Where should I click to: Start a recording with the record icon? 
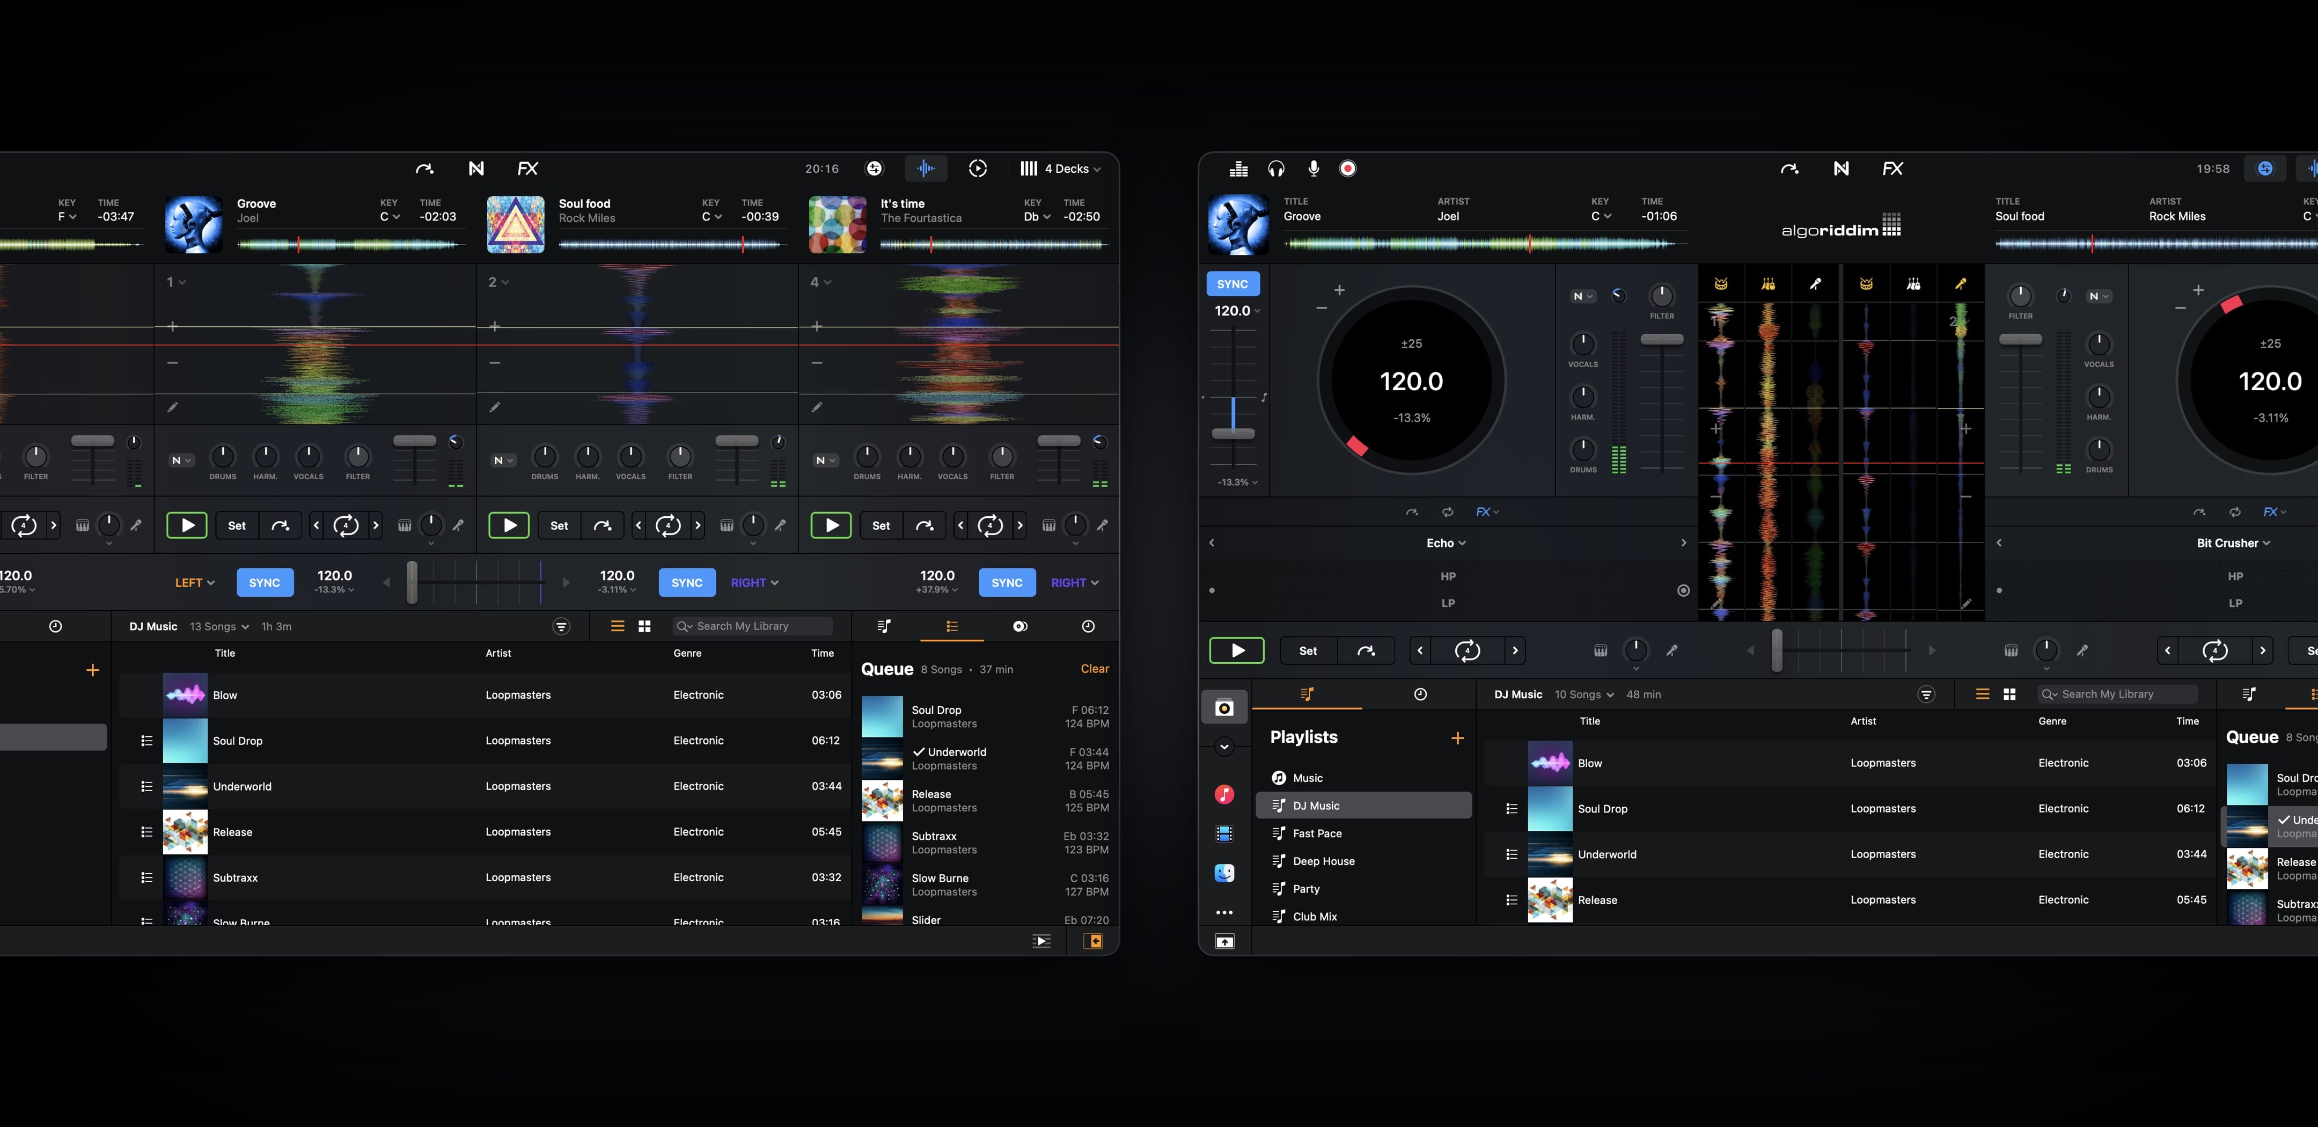1348,169
